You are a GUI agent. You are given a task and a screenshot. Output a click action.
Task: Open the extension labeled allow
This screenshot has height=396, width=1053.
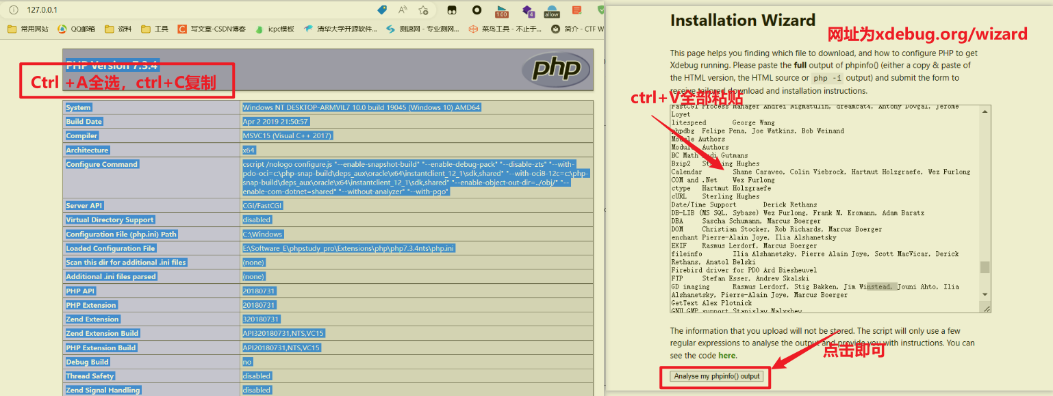tap(552, 11)
